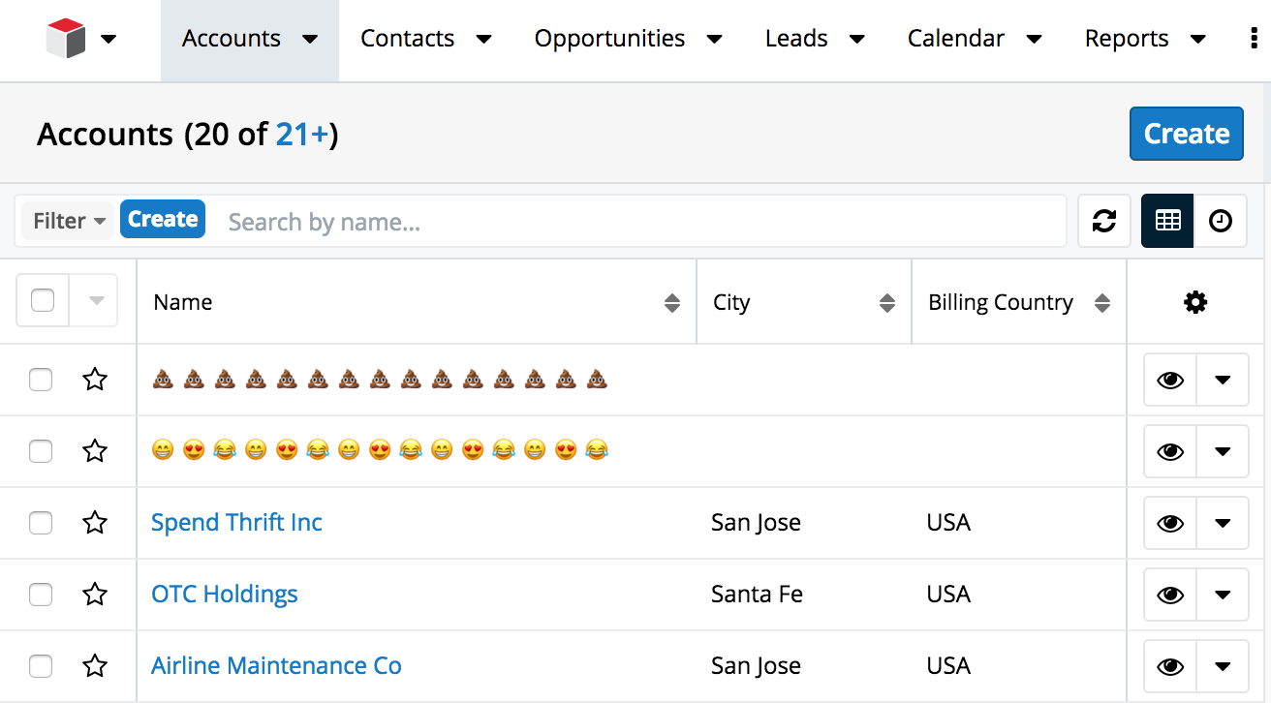Preview the Spend Thrift Inc record
This screenshot has width=1271, height=703.
(1170, 523)
